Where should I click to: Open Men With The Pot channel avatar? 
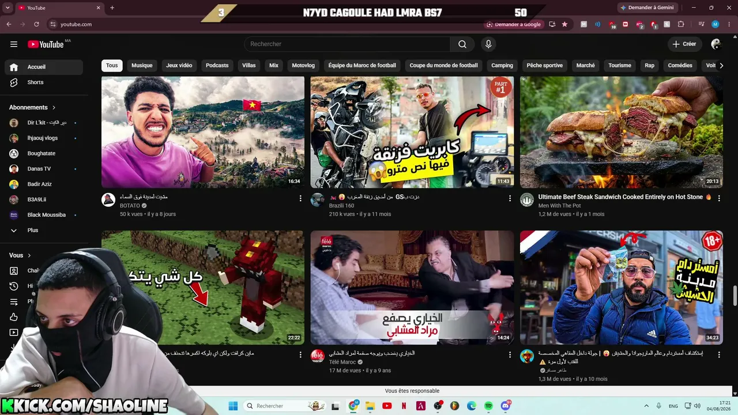click(x=527, y=200)
